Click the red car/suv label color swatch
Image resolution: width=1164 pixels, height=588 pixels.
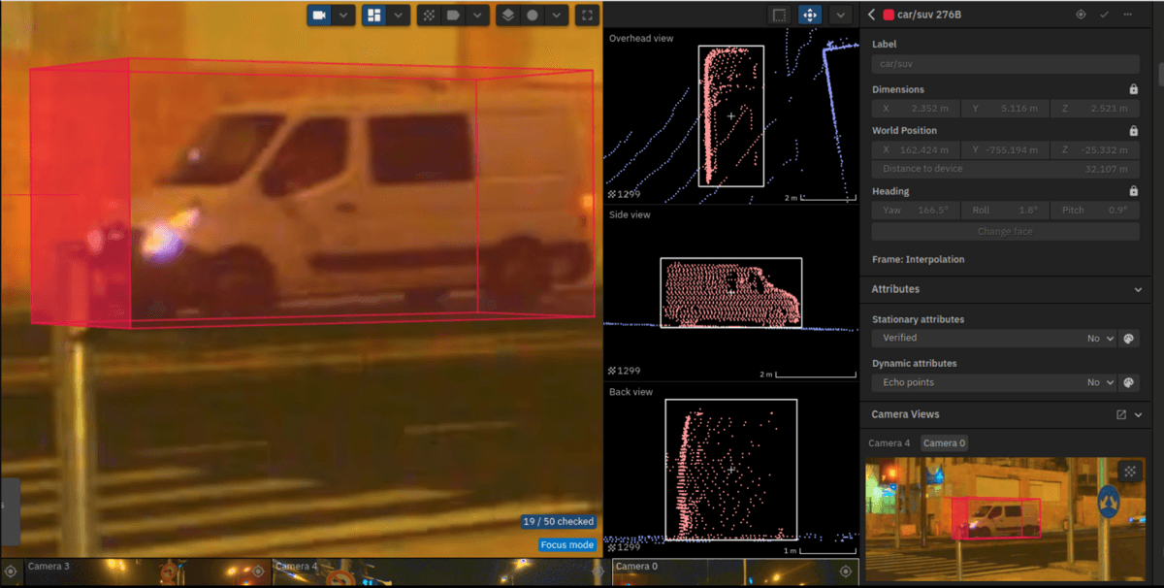point(889,15)
